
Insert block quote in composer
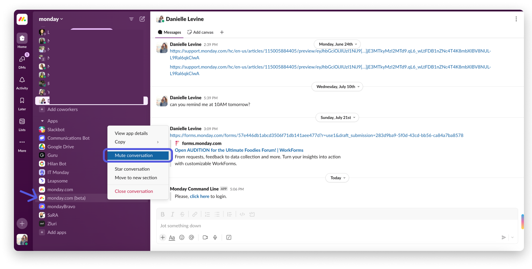pos(229,214)
